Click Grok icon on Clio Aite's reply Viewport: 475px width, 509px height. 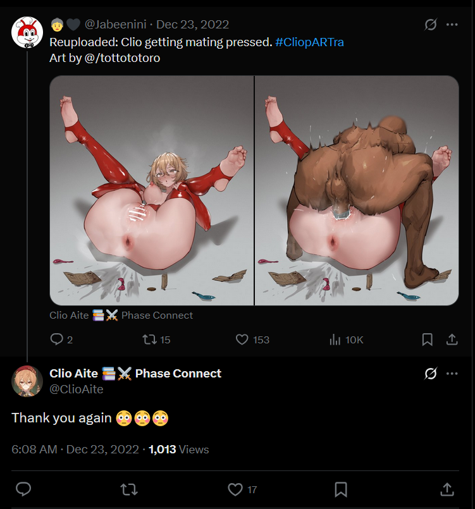430,374
